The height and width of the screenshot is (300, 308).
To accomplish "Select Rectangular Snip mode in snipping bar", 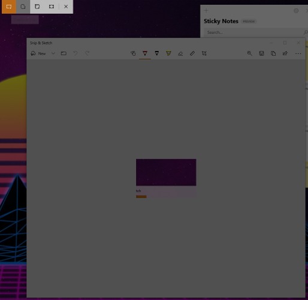I will click(x=9, y=7).
